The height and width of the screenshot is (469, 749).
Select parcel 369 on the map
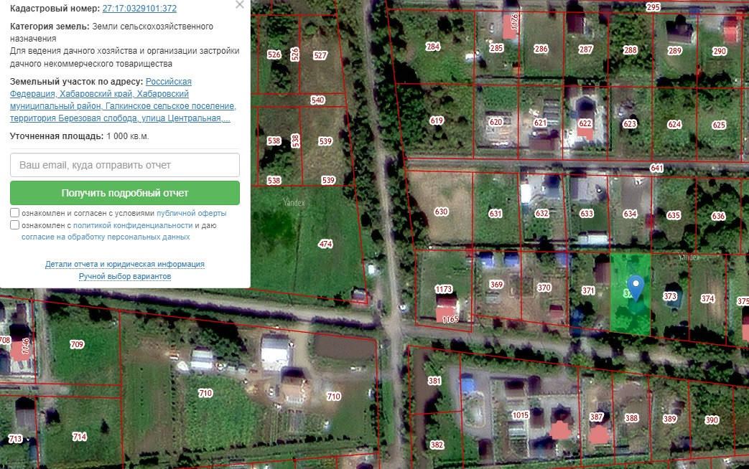click(x=496, y=285)
